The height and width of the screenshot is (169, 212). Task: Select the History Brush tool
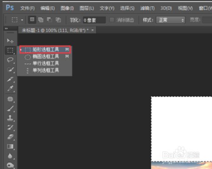pos(11,128)
